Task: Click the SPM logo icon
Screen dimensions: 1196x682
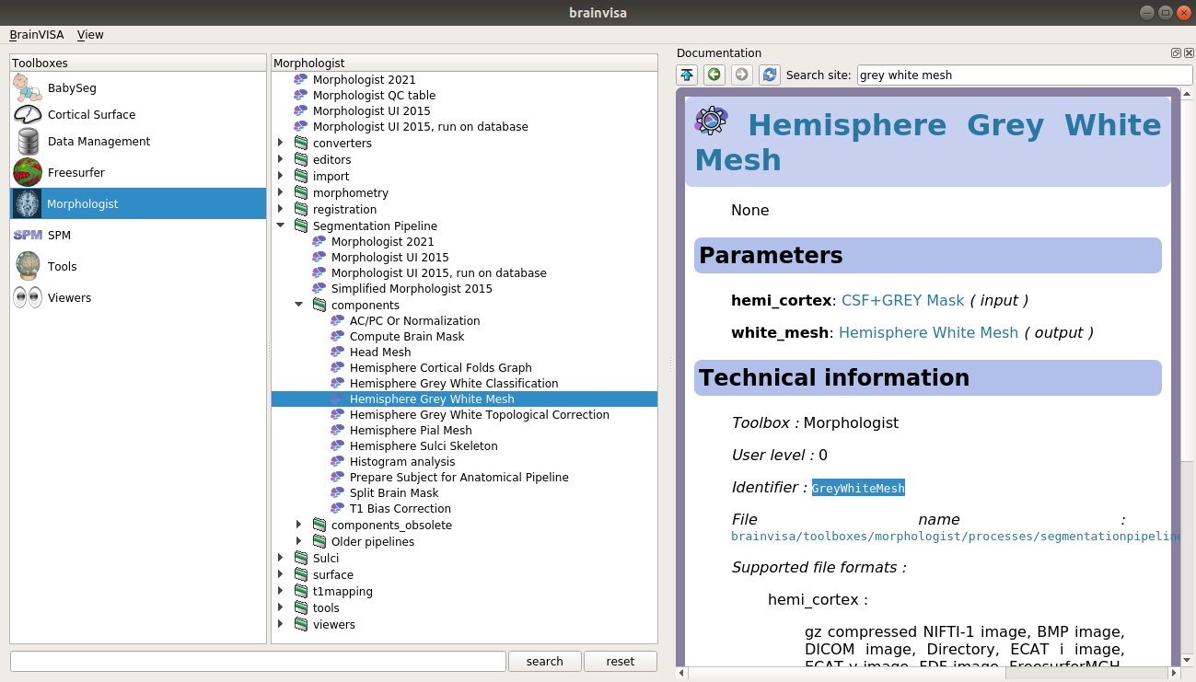Action: pyautogui.click(x=28, y=236)
